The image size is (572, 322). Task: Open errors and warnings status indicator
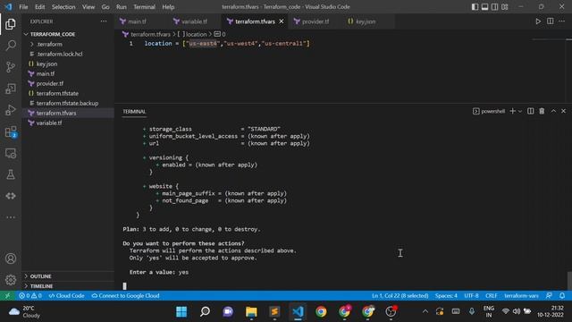click(30, 295)
